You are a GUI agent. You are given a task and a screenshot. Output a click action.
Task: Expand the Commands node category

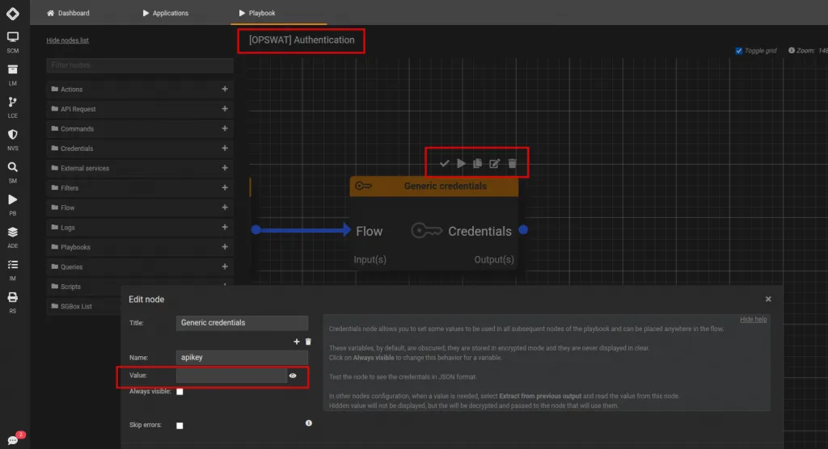pyautogui.click(x=225, y=128)
